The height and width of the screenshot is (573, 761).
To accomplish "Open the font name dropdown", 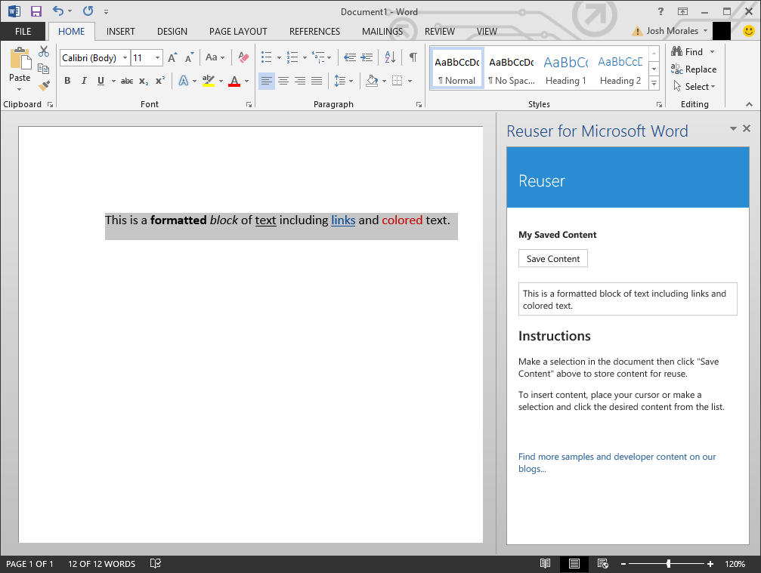I will click(x=125, y=57).
